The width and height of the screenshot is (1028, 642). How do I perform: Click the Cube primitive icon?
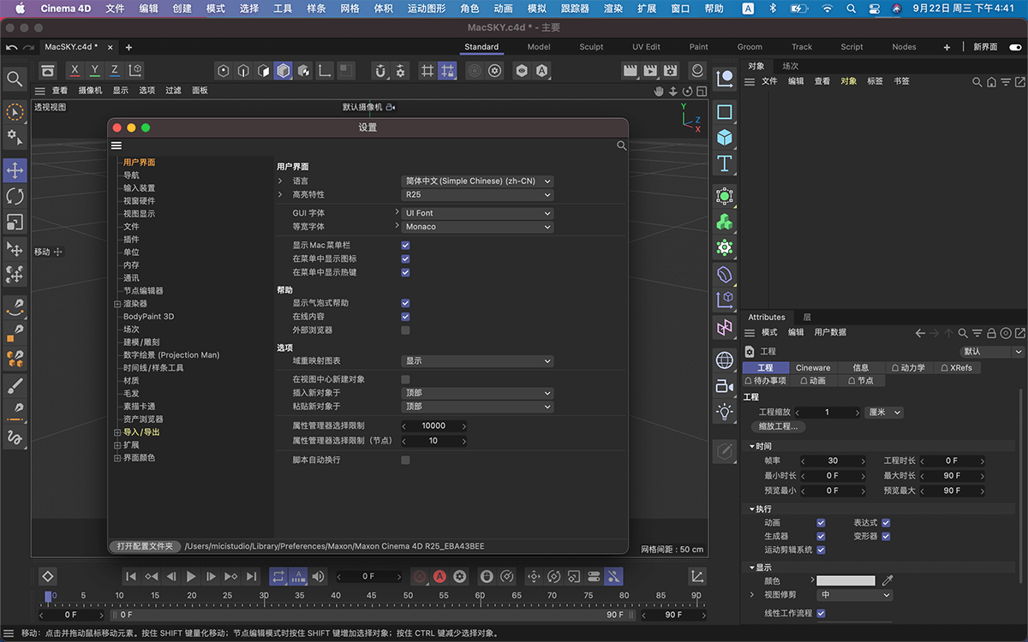coord(725,137)
